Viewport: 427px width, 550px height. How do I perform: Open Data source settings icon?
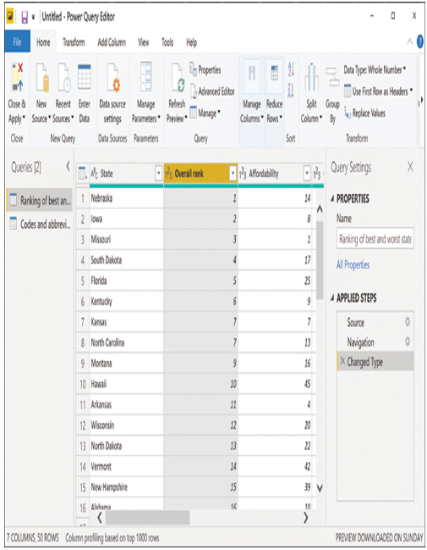[x=113, y=77]
